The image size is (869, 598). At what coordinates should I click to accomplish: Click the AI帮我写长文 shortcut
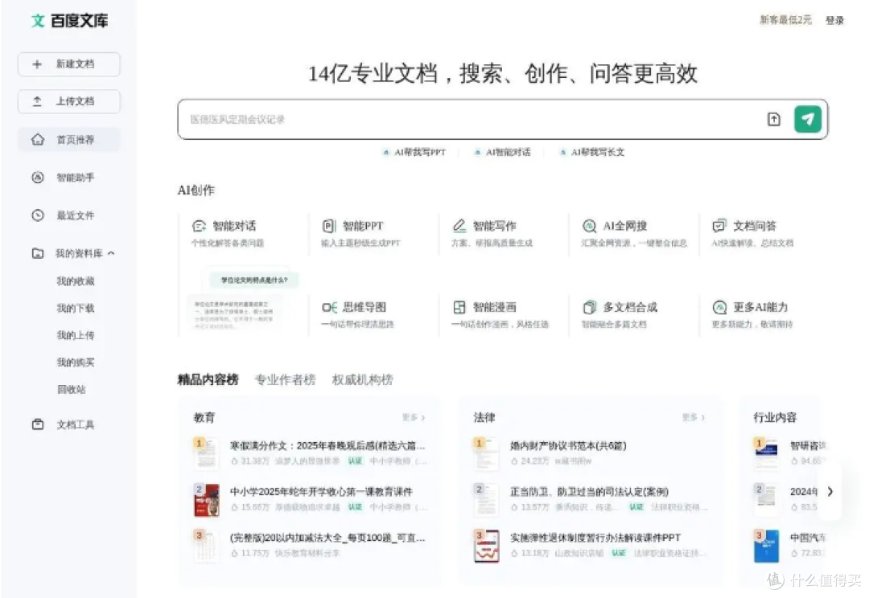(592, 152)
